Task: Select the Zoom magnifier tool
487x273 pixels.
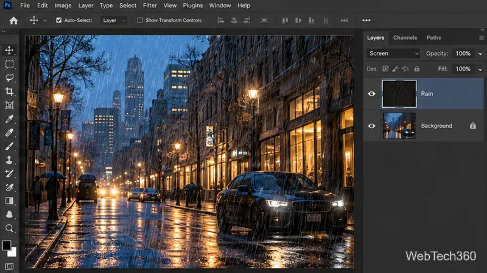Action: point(9,229)
